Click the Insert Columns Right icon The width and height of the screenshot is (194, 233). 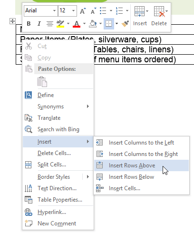coord(100,154)
